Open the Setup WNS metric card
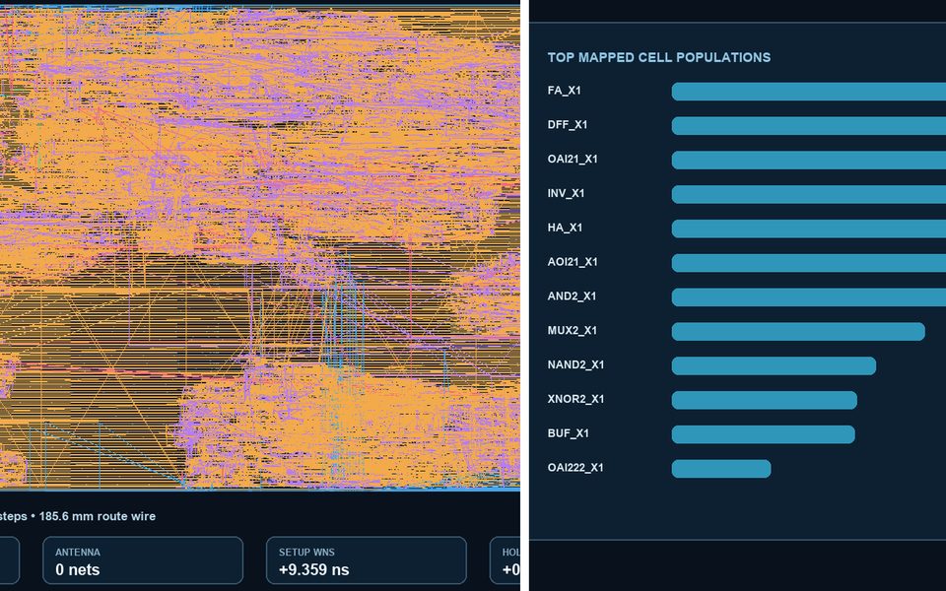946x591 pixels. click(367, 560)
